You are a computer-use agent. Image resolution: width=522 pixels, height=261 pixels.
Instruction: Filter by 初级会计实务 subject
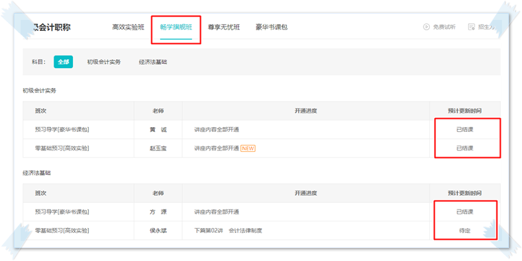tap(104, 62)
